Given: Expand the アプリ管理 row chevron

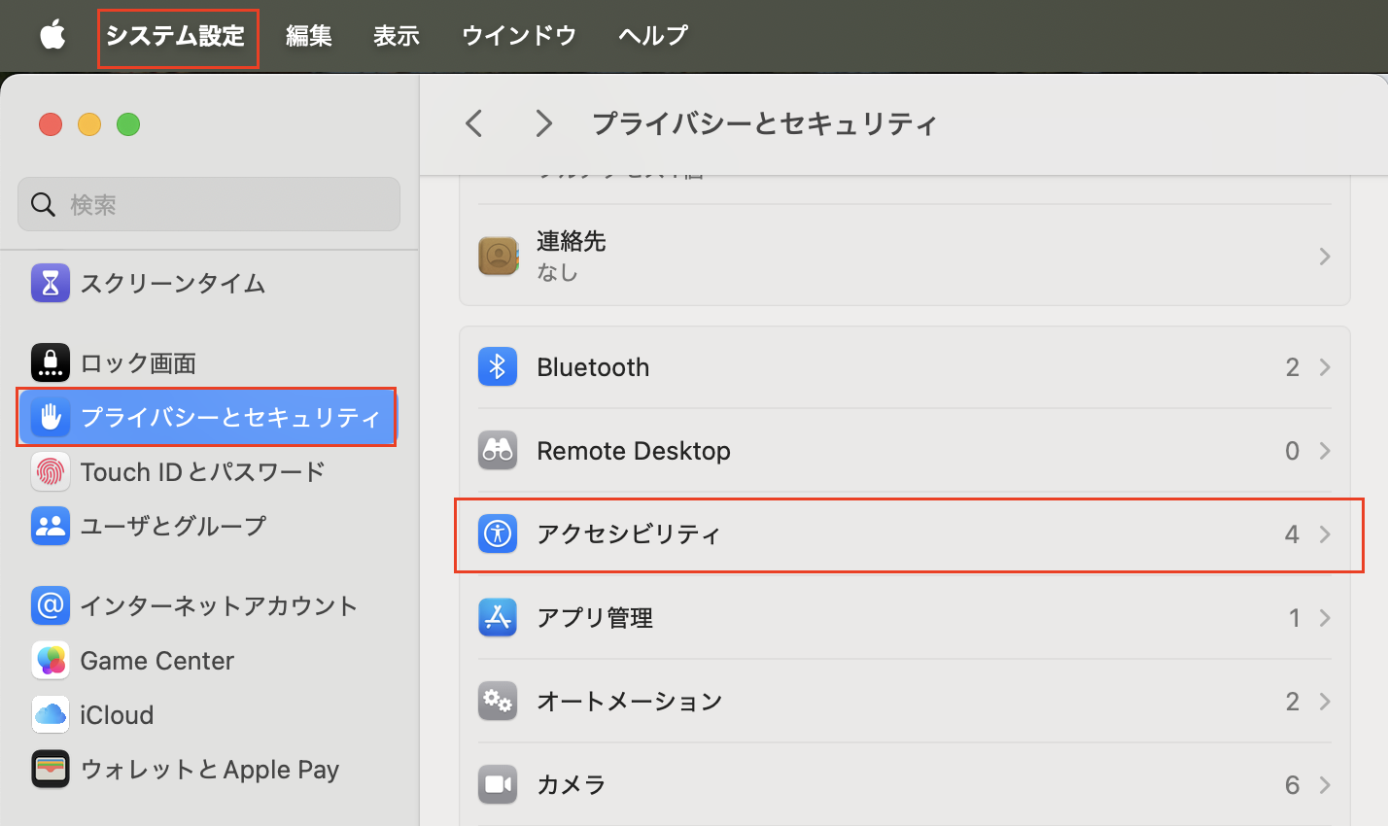Looking at the screenshot, I should [x=1325, y=617].
